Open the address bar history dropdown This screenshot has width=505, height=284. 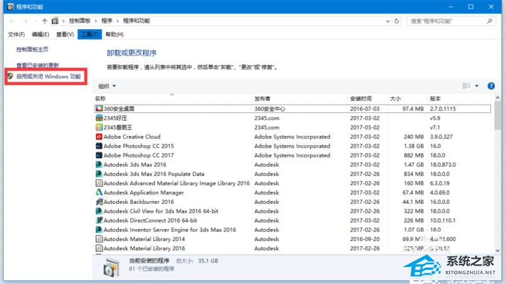(x=388, y=21)
